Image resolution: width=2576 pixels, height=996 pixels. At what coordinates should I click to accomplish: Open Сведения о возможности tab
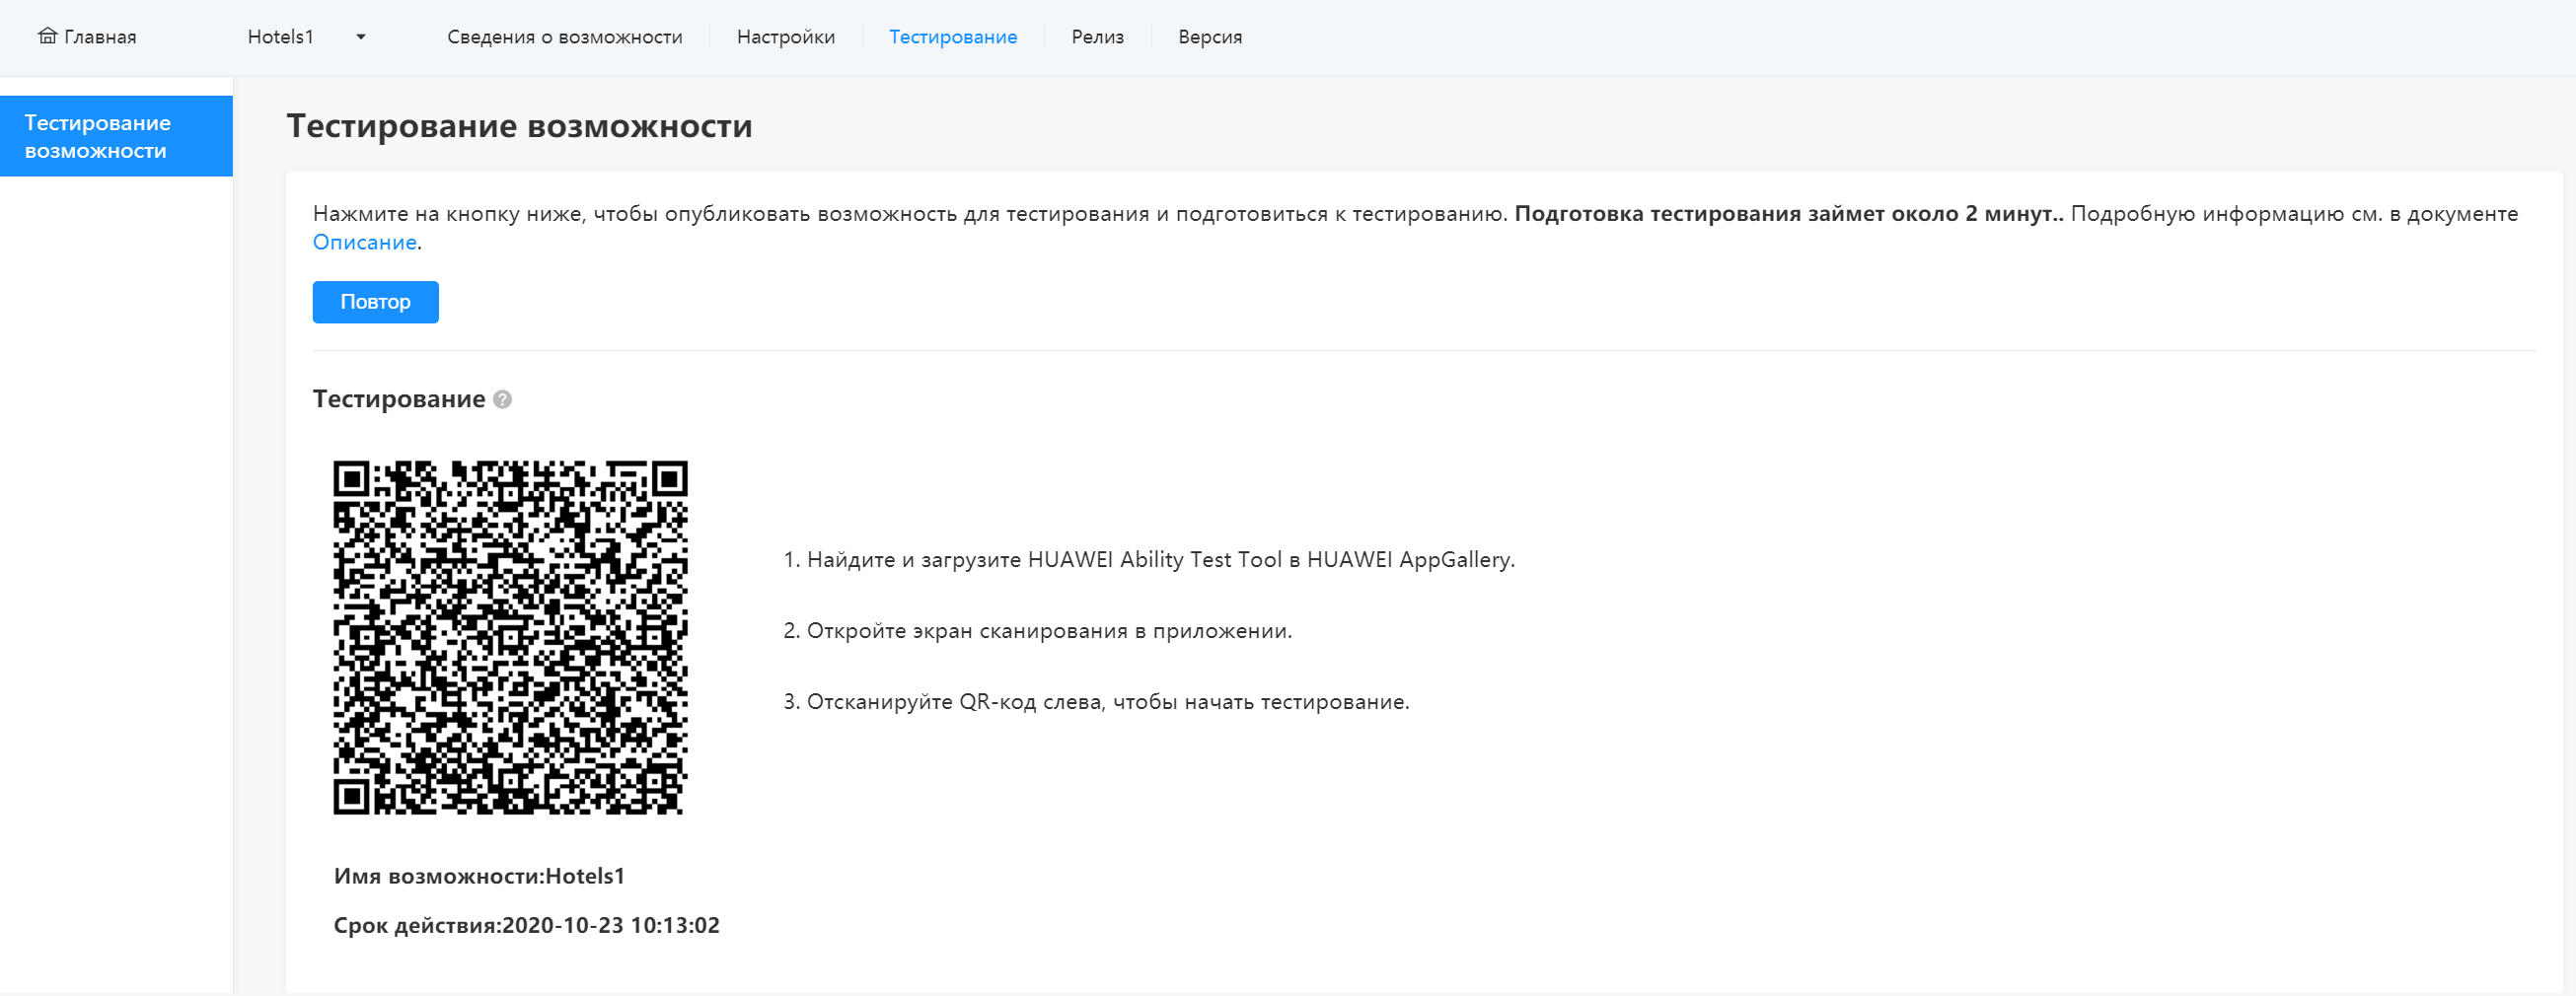pos(565,37)
